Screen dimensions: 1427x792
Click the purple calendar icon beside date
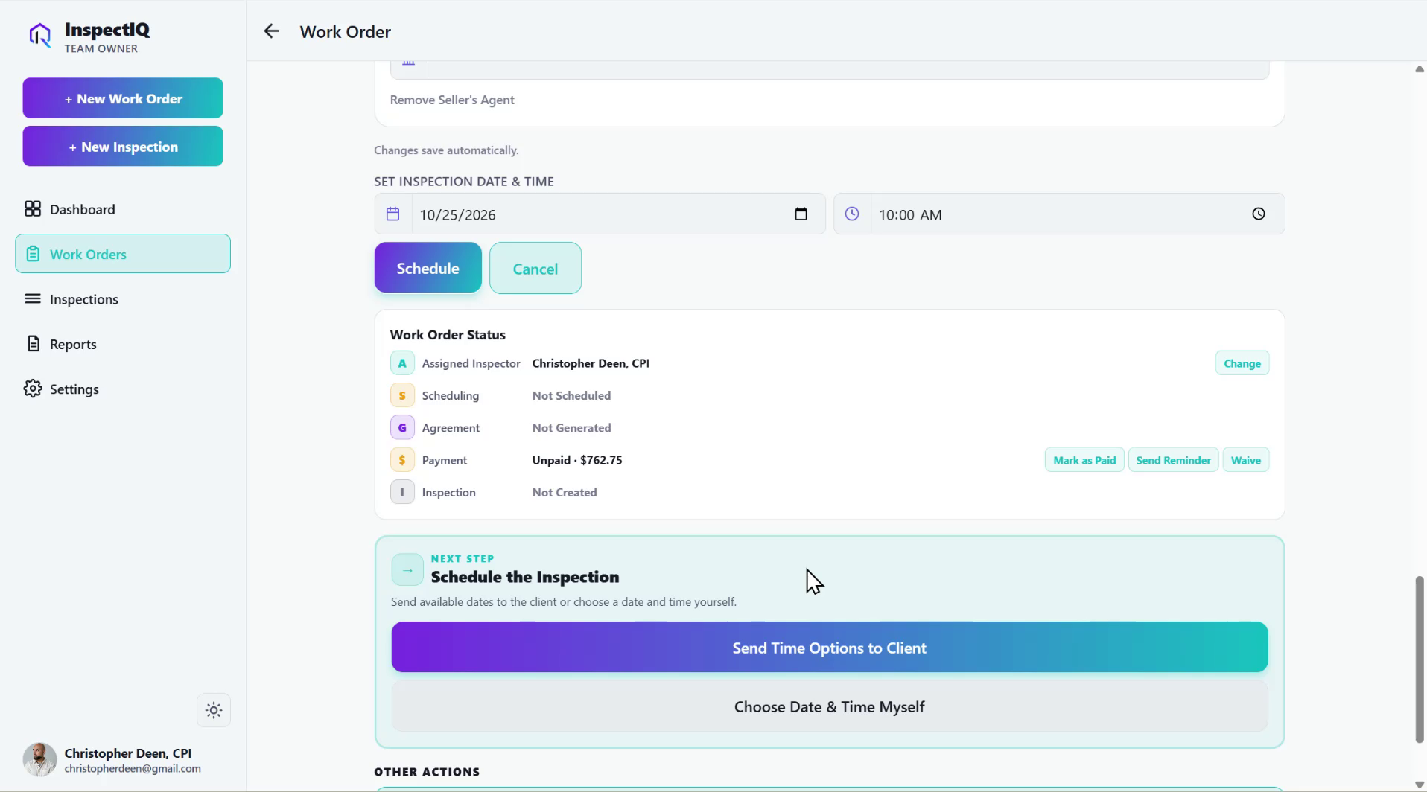[393, 214]
